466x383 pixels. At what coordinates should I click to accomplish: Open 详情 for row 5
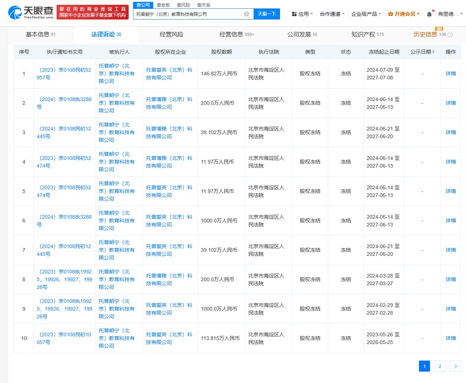click(x=451, y=191)
